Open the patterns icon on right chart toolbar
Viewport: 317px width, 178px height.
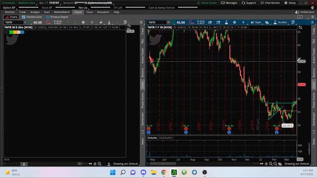tap(293, 22)
